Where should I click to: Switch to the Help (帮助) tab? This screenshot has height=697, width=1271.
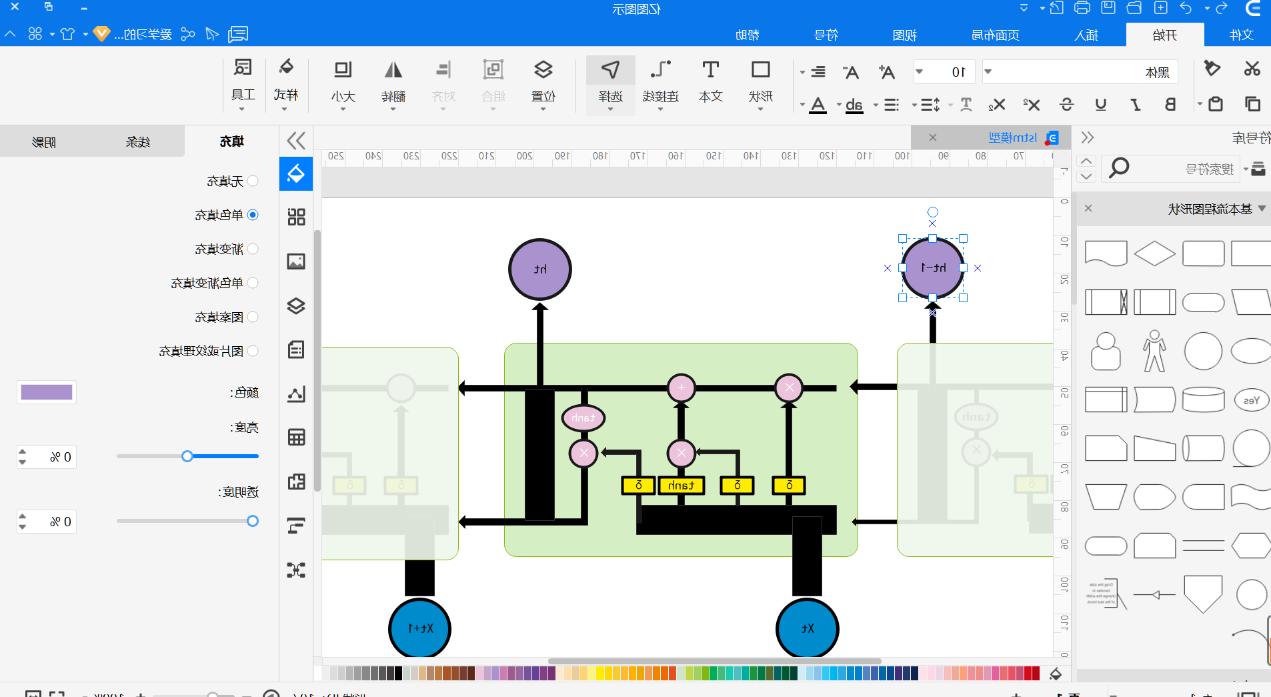[x=747, y=35]
